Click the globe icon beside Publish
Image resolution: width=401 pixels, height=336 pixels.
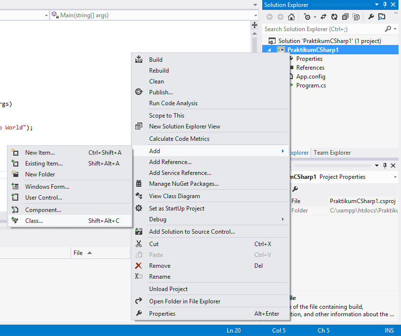pos(139,91)
